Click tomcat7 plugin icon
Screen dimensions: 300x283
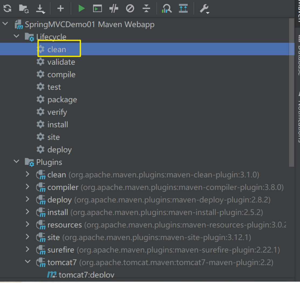41,262
